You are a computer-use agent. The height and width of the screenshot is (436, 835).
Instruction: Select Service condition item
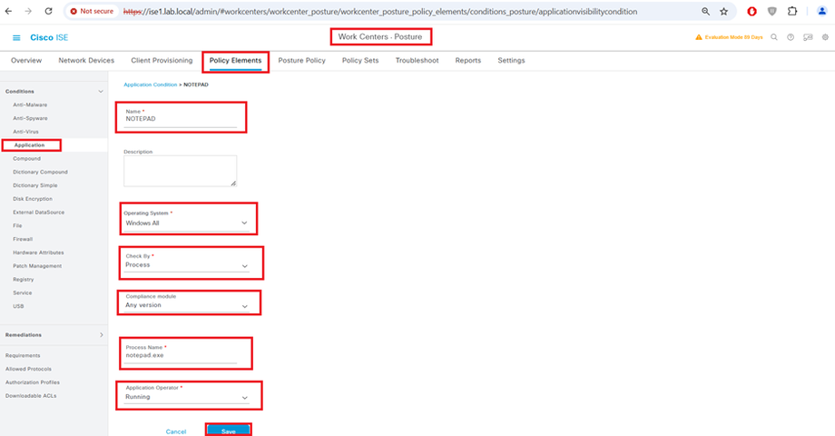[23, 293]
